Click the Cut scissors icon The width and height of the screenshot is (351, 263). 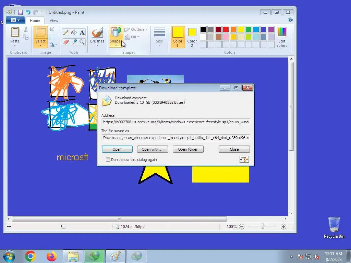[x=26, y=29]
